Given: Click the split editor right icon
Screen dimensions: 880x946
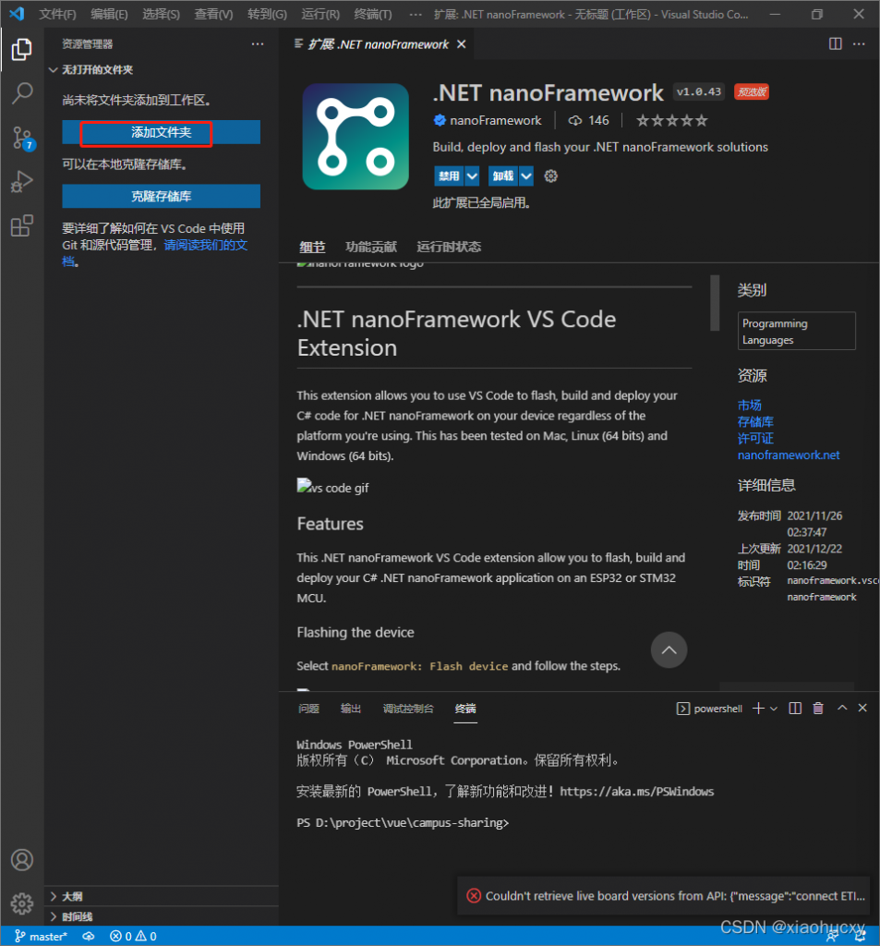Looking at the screenshot, I should pos(836,44).
